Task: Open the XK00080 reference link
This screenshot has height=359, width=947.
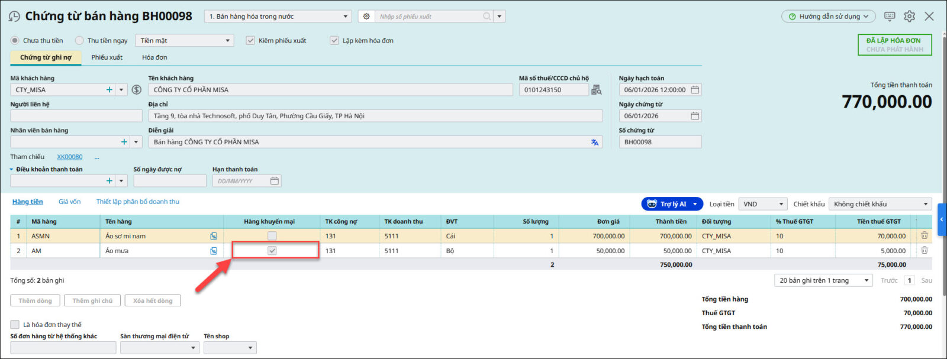Action: [x=69, y=157]
